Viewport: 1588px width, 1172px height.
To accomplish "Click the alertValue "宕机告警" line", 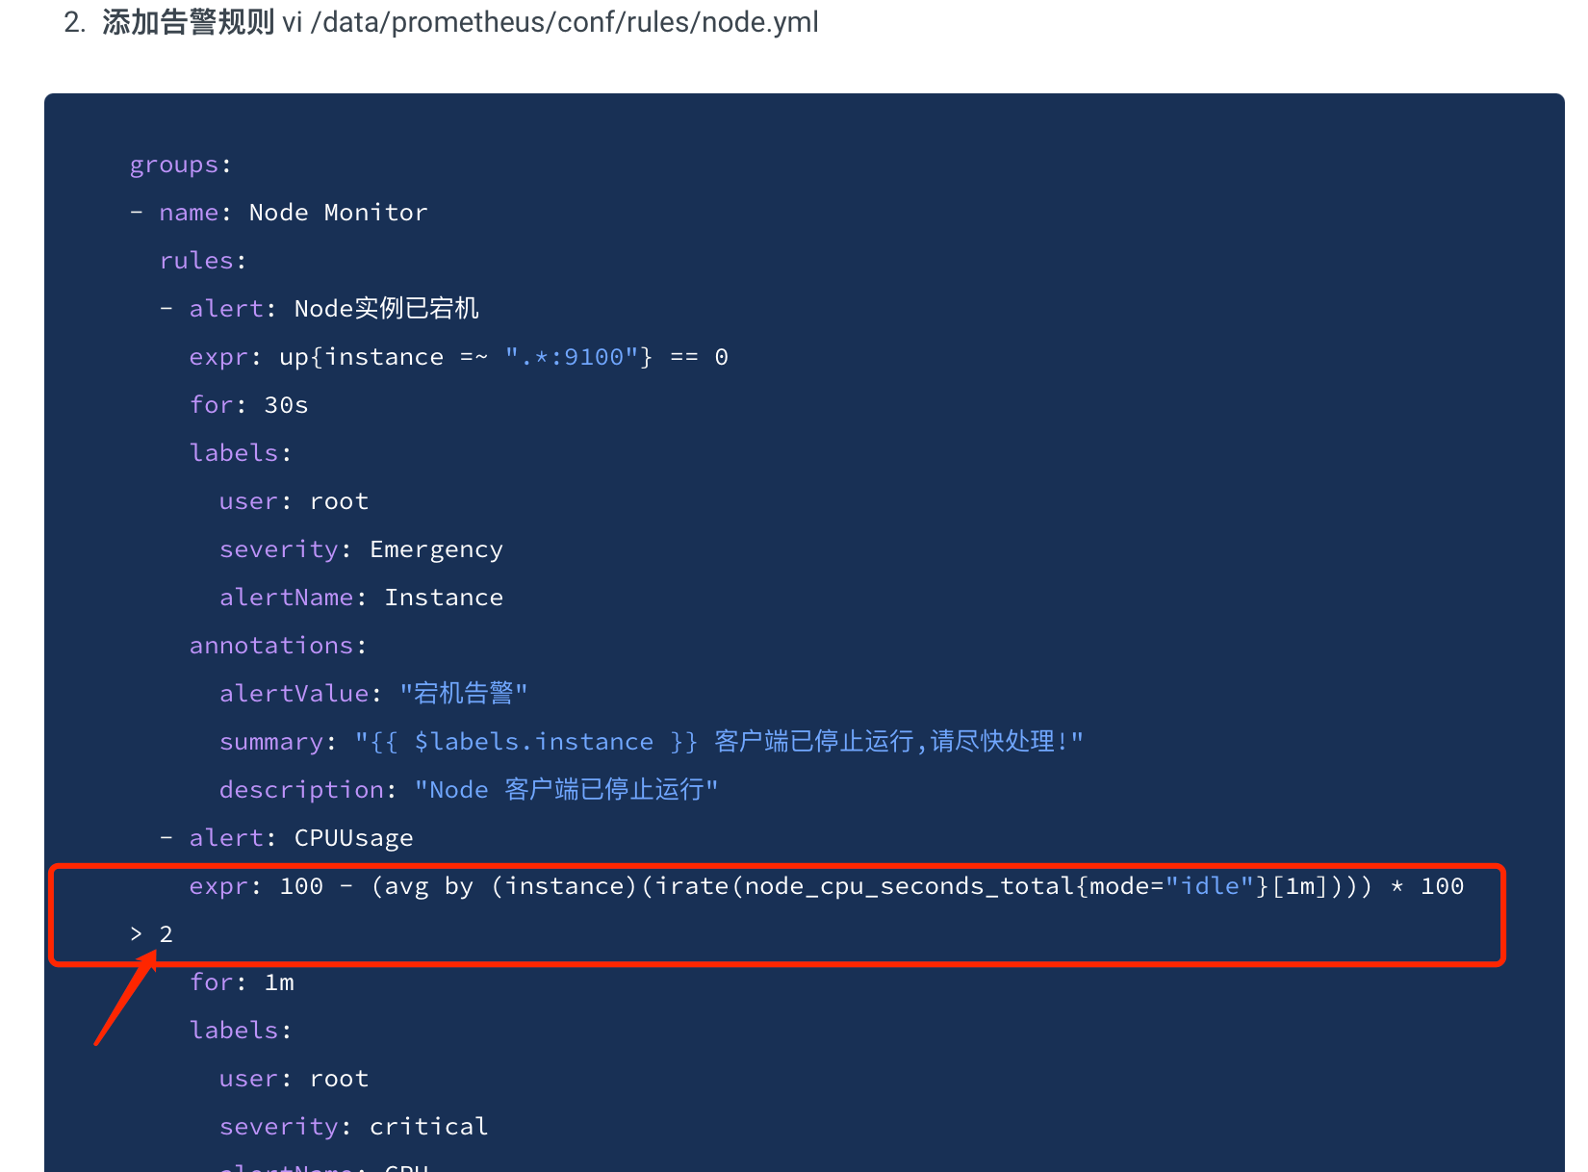I will (373, 694).
